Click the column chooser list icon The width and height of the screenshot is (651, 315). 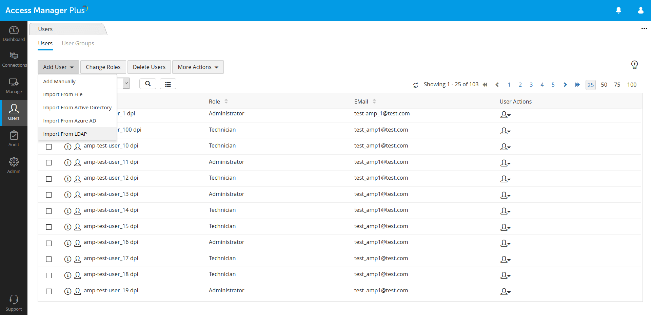click(168, 84)
